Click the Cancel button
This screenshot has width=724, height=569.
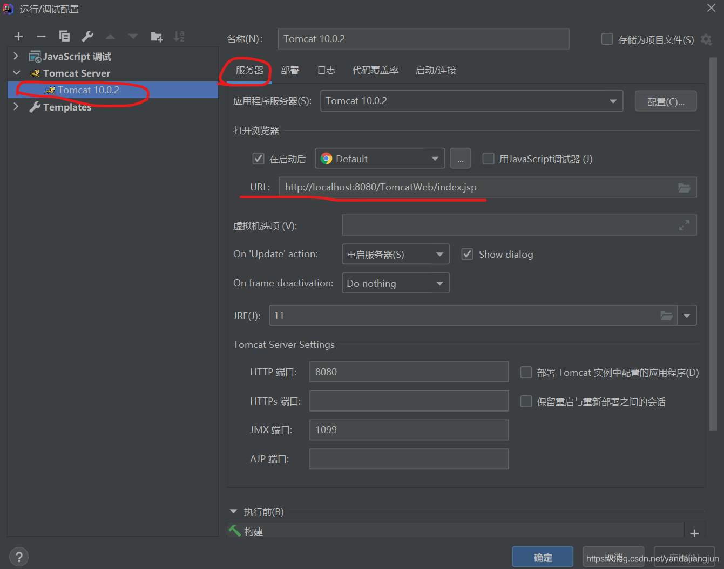[x=614, y=557]
